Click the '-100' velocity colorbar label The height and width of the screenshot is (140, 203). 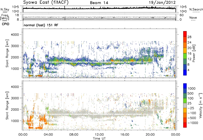[x=192, y=113]
